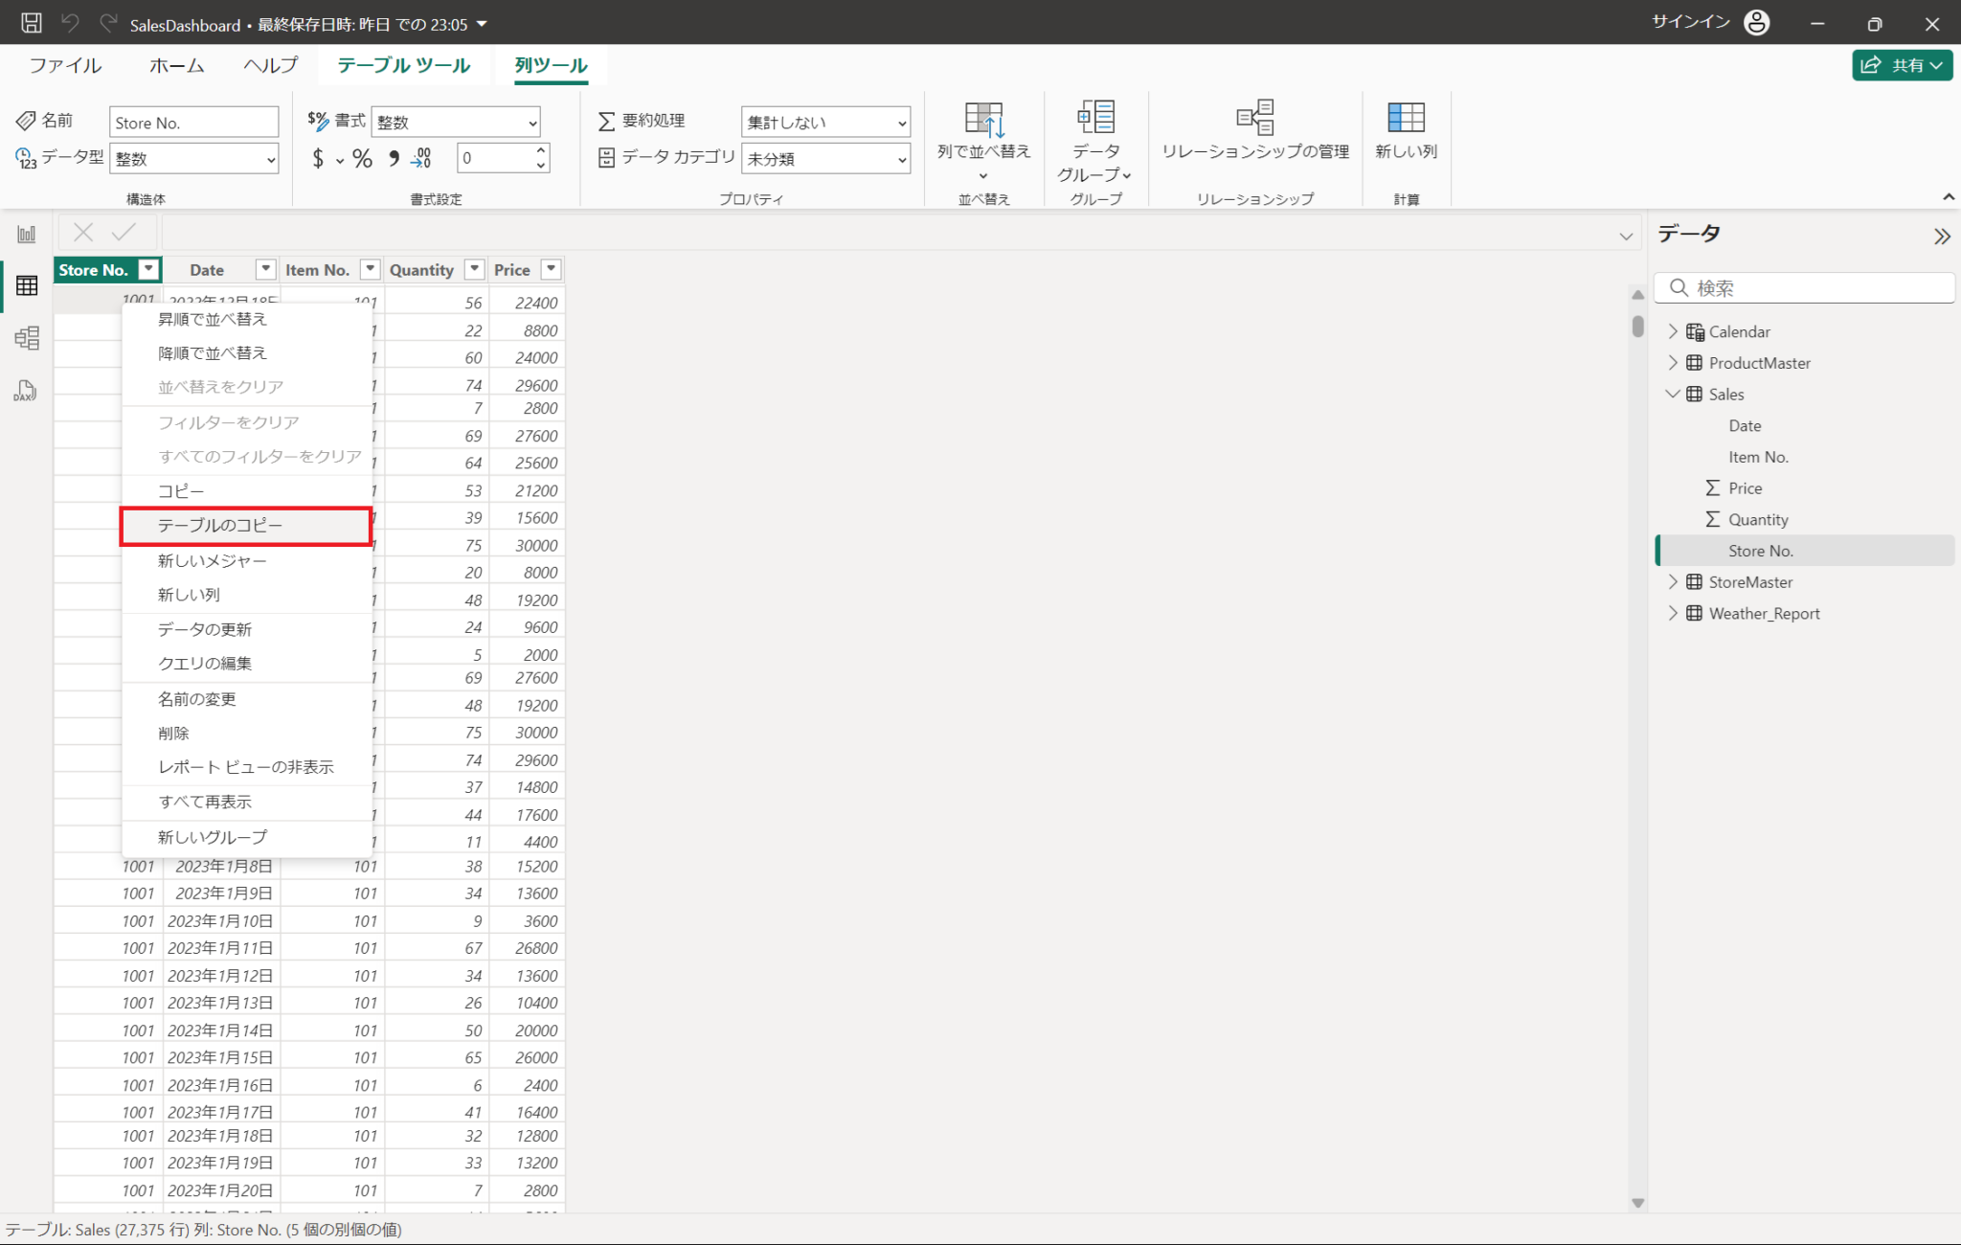
Task: Apply percentage format icon
Action: tap(362, 159)
